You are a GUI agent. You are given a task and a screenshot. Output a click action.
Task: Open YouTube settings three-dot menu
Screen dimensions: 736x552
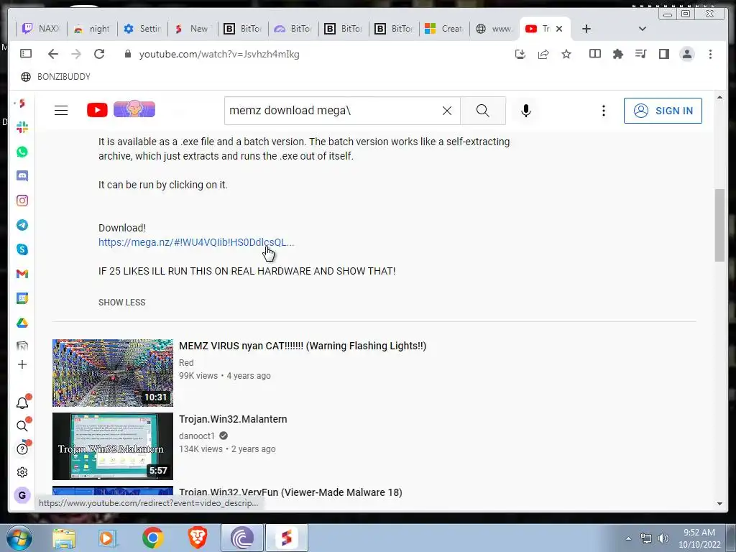click(x=604, y=110)
